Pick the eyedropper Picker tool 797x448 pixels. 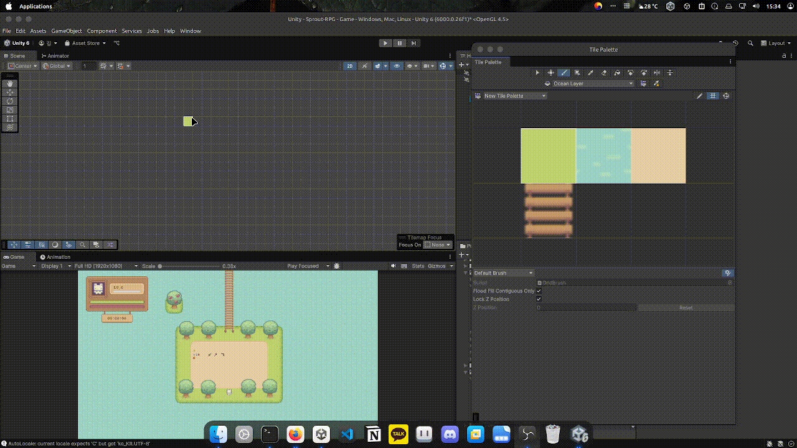pos(591,73)
